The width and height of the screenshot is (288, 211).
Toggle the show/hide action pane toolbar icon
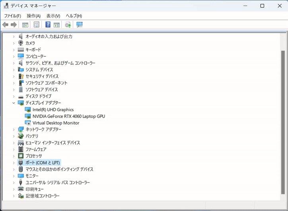56,25
